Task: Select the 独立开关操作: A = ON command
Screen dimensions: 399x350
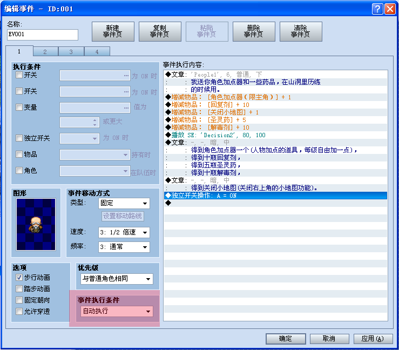Action: (x=275, y=196)
